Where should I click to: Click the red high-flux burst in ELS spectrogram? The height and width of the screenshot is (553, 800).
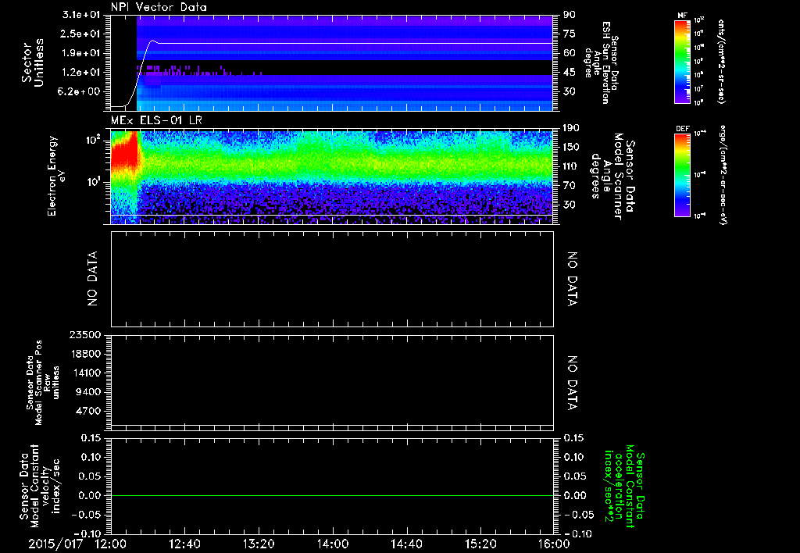tap(124, 153)
